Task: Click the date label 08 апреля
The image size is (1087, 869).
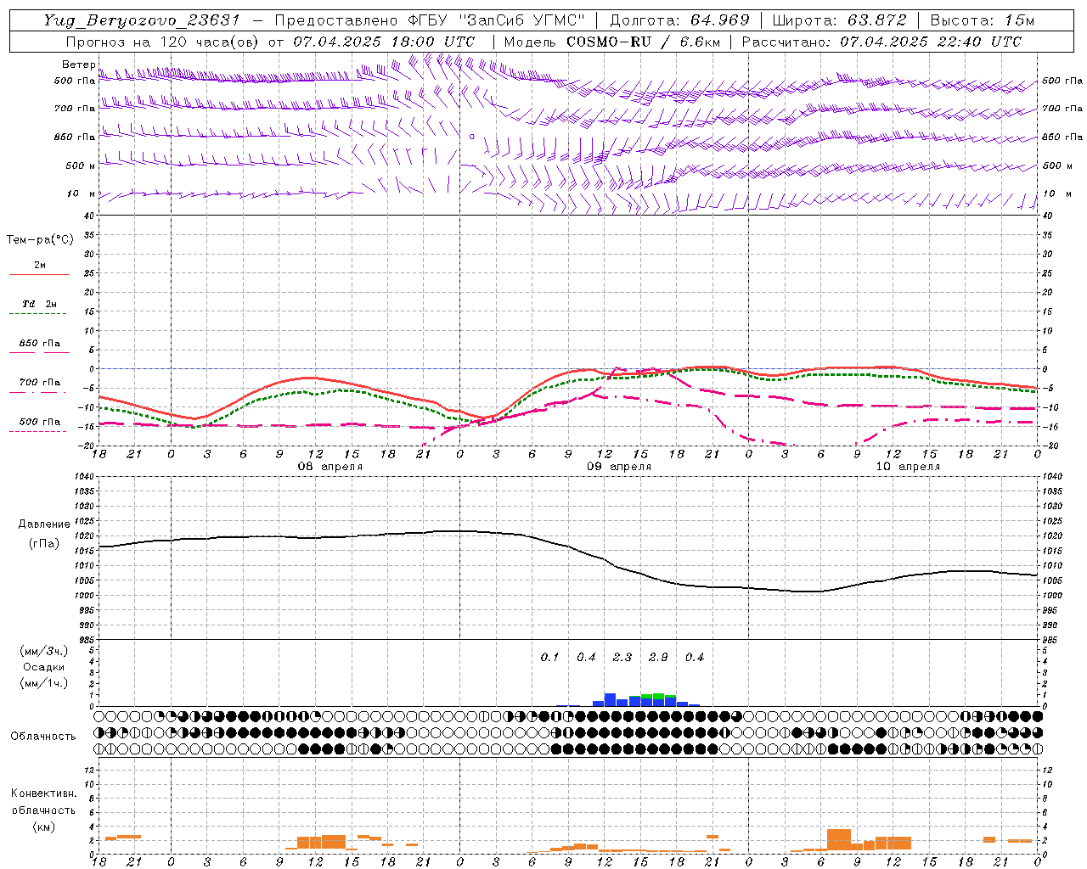Action: pyautogui.click(x=330, y=467)
